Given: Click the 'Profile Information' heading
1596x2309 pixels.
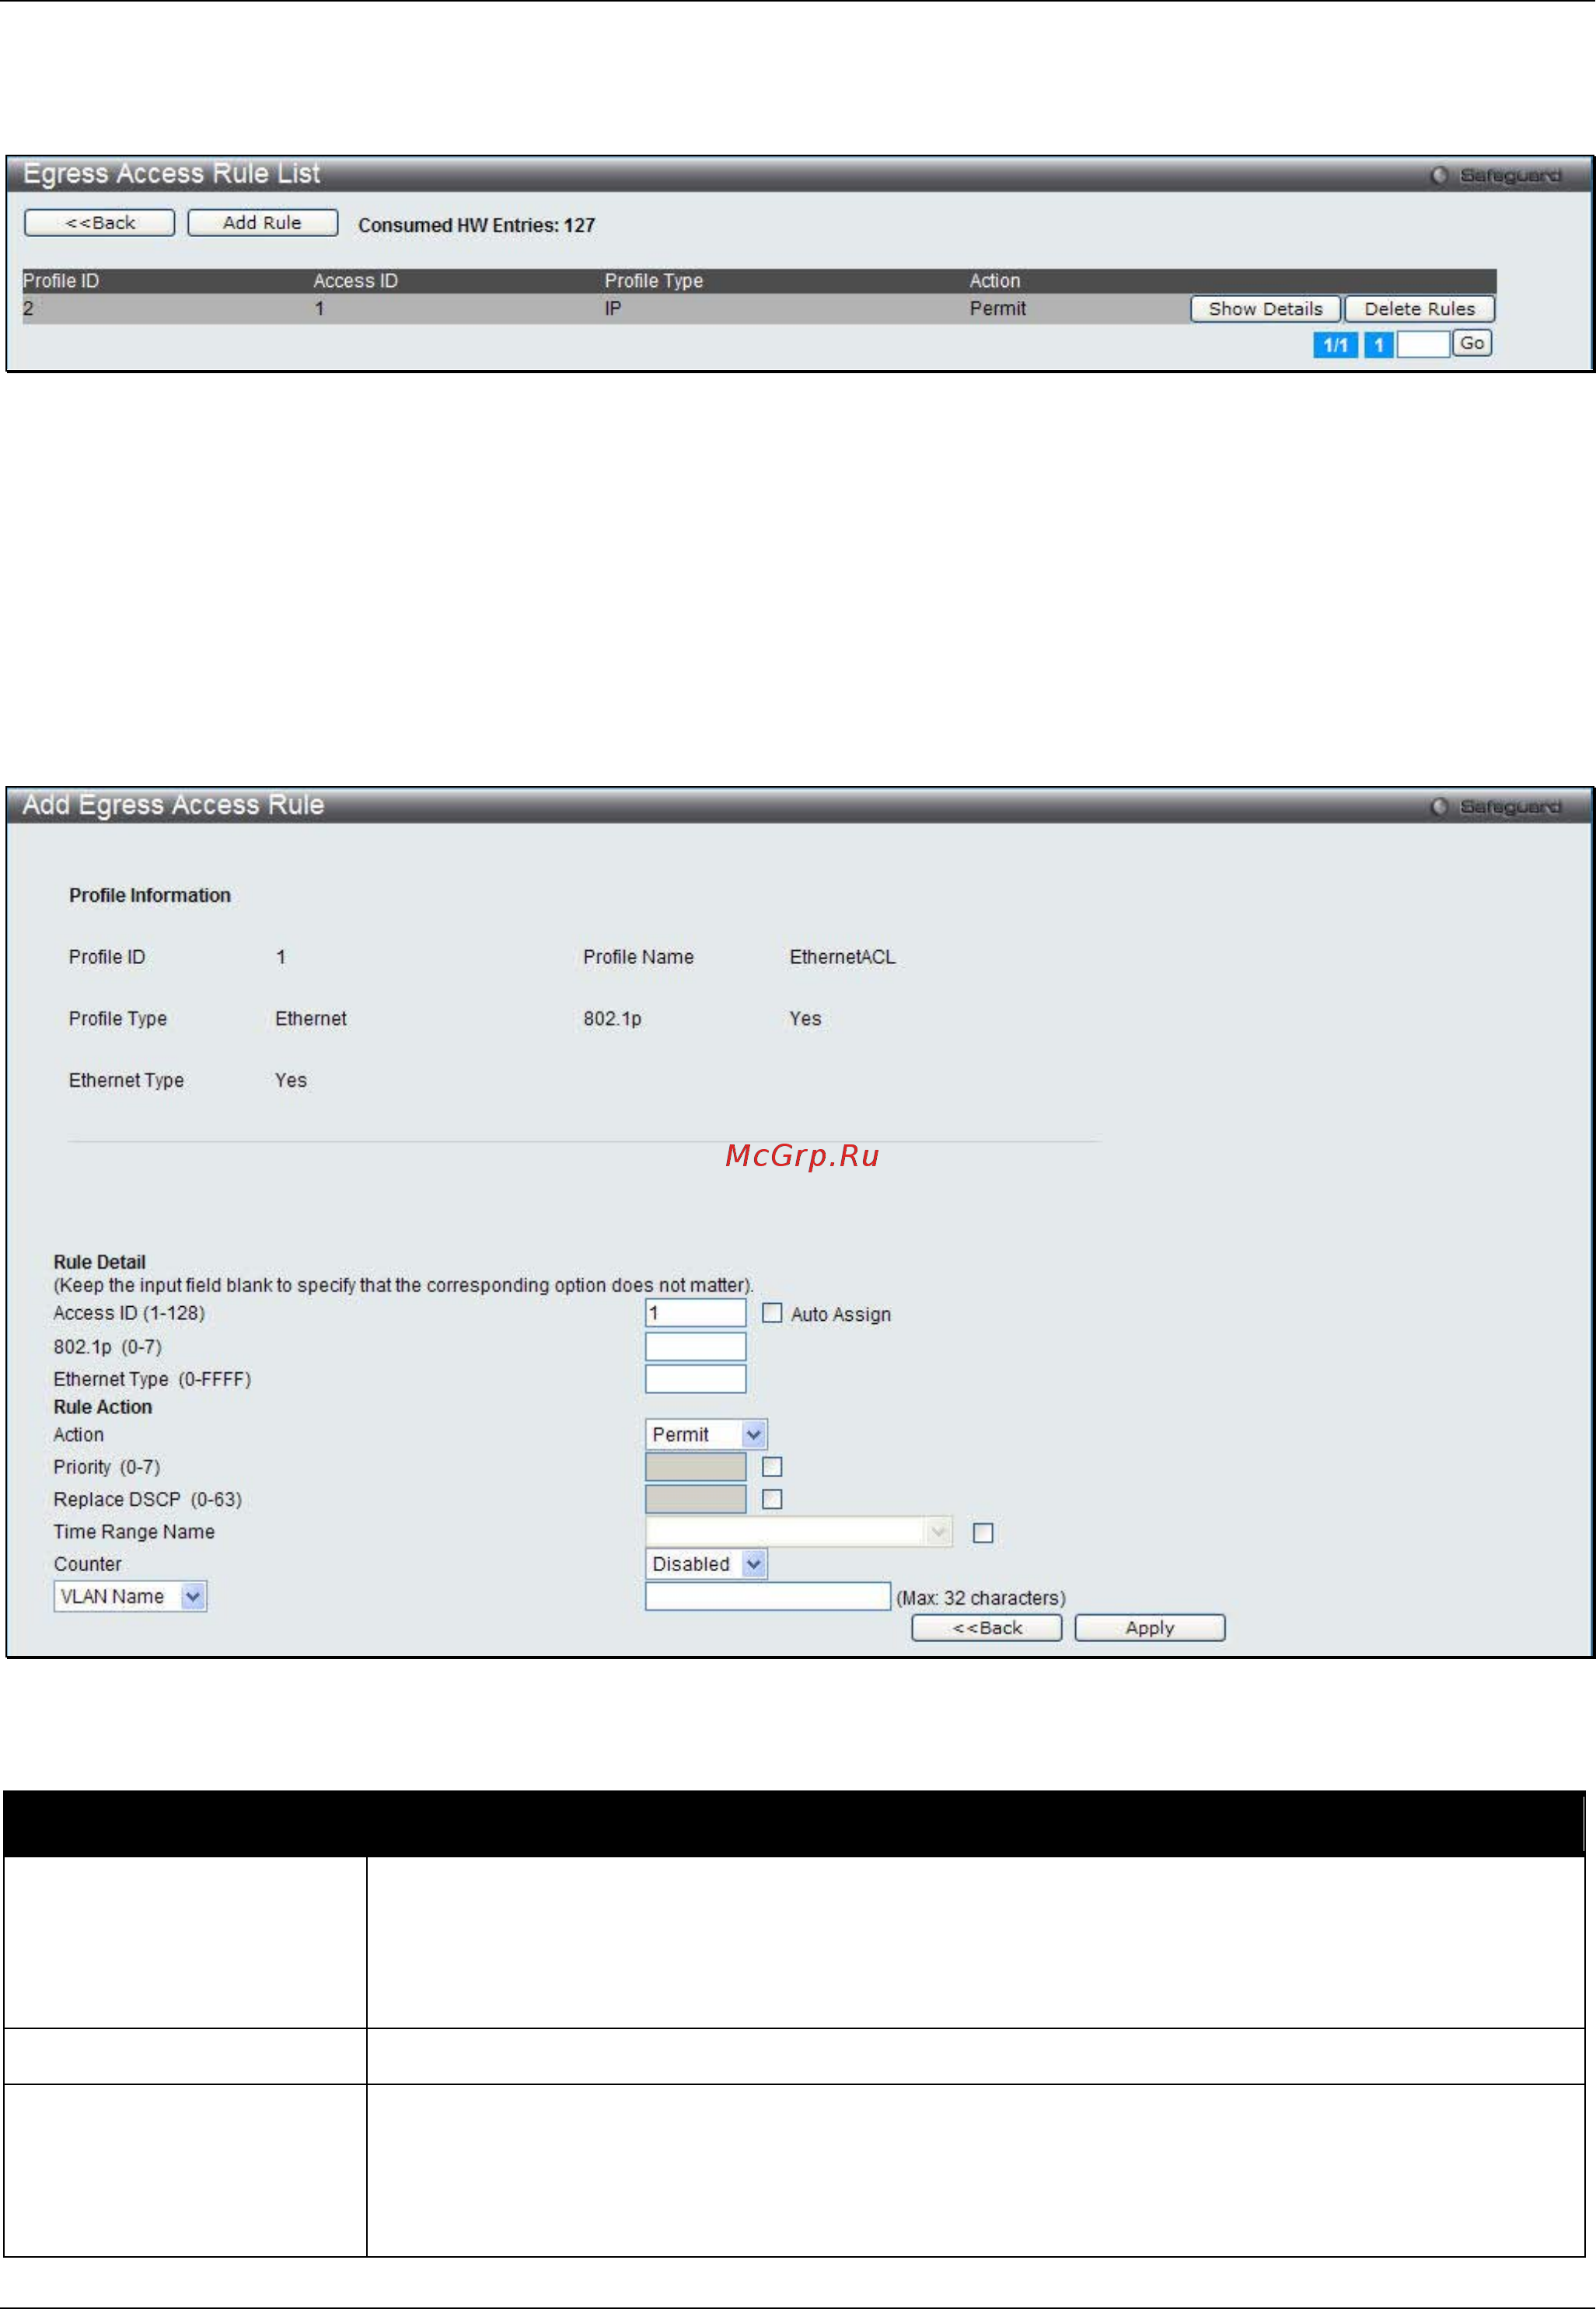Looking at the screenshot, I should pyautogui.click(x=150, y=895).
